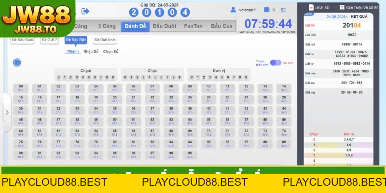This screenshot has height=193, width=386.
Task: Select the Đề Đầu Đuôi option
Action: (x=22, y=40)
